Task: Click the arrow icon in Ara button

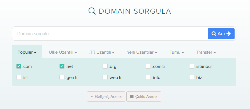Action: pos(228,34)
